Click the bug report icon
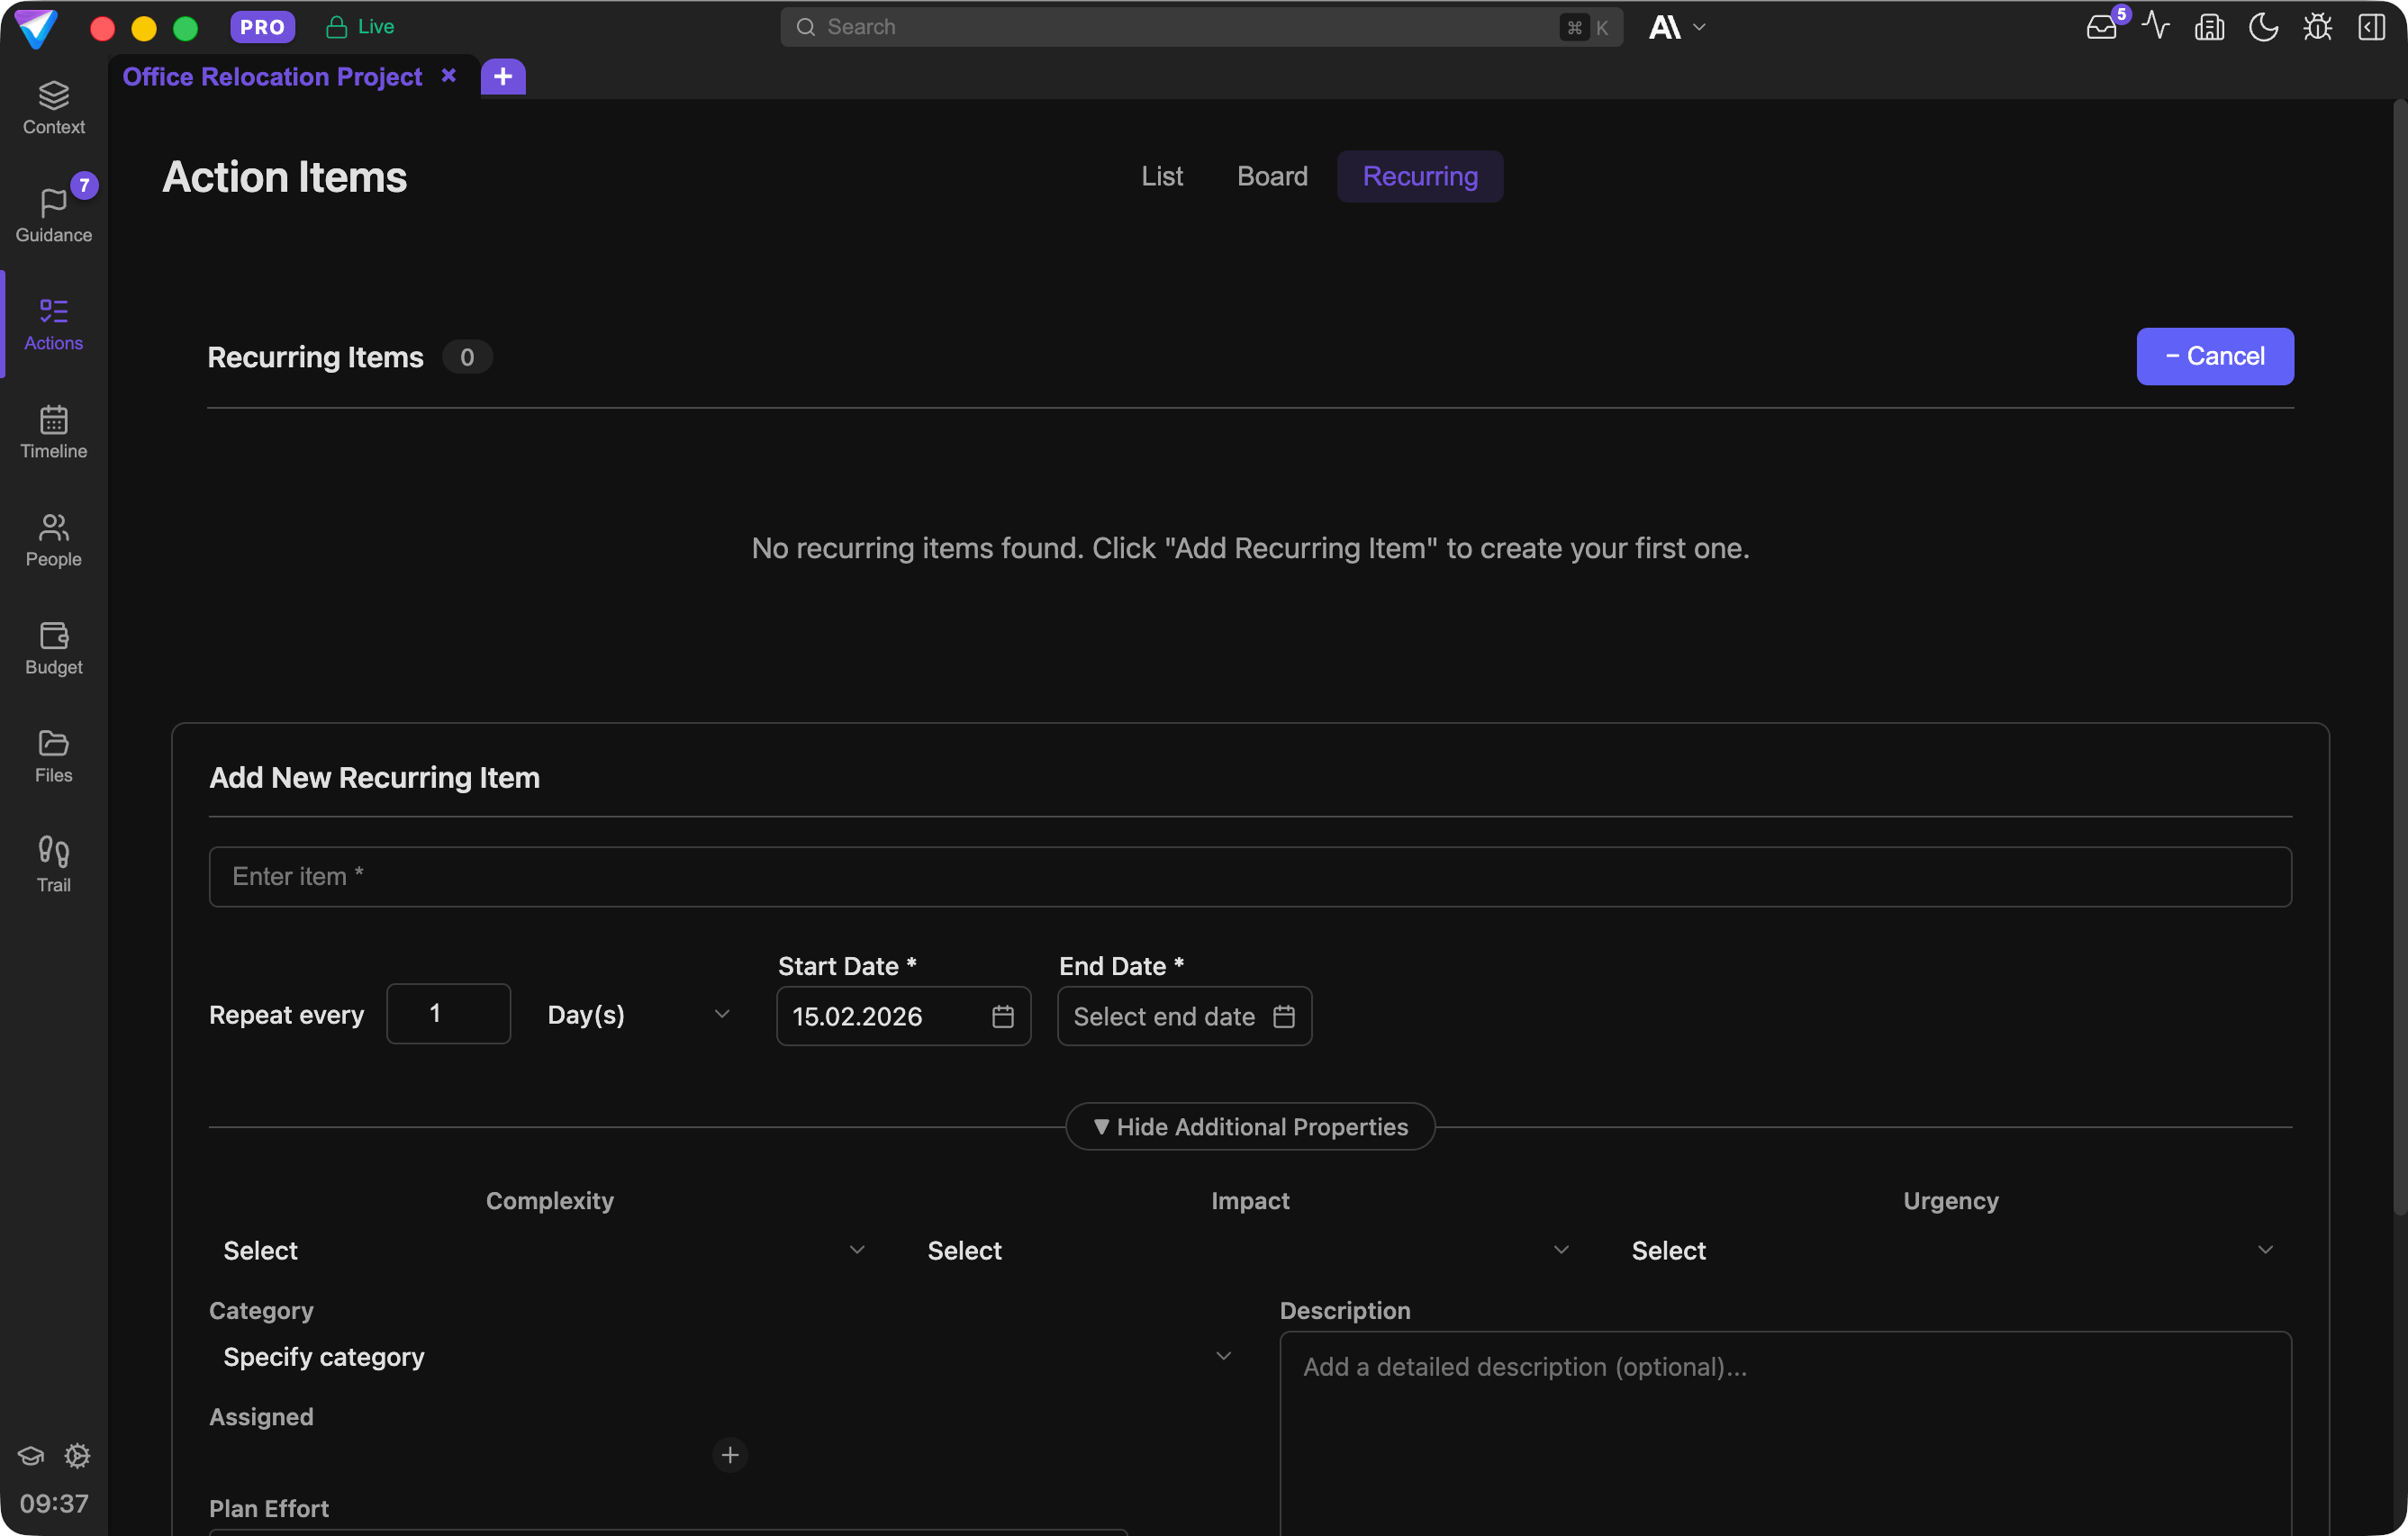 2317,27
